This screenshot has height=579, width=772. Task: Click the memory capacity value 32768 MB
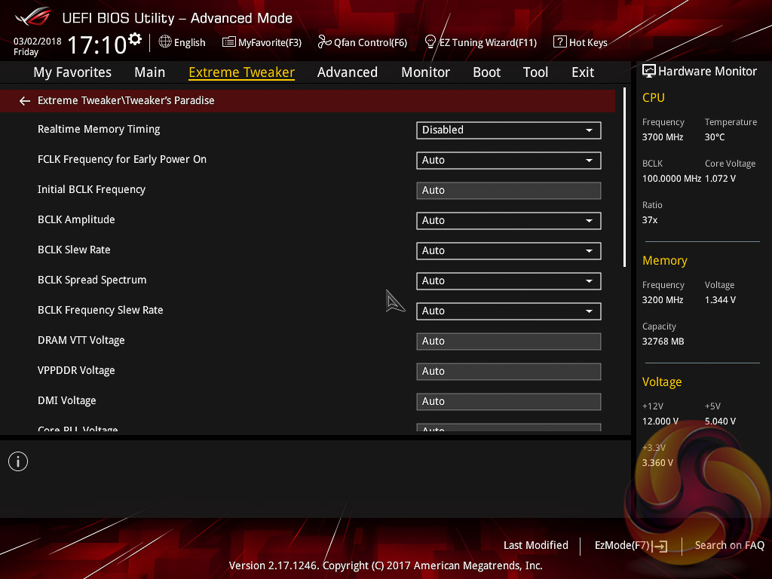pos(663,342)
